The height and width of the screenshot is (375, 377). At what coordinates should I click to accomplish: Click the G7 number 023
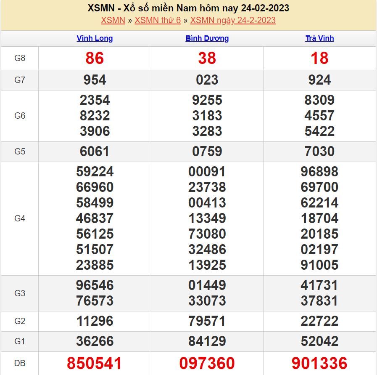207,80
